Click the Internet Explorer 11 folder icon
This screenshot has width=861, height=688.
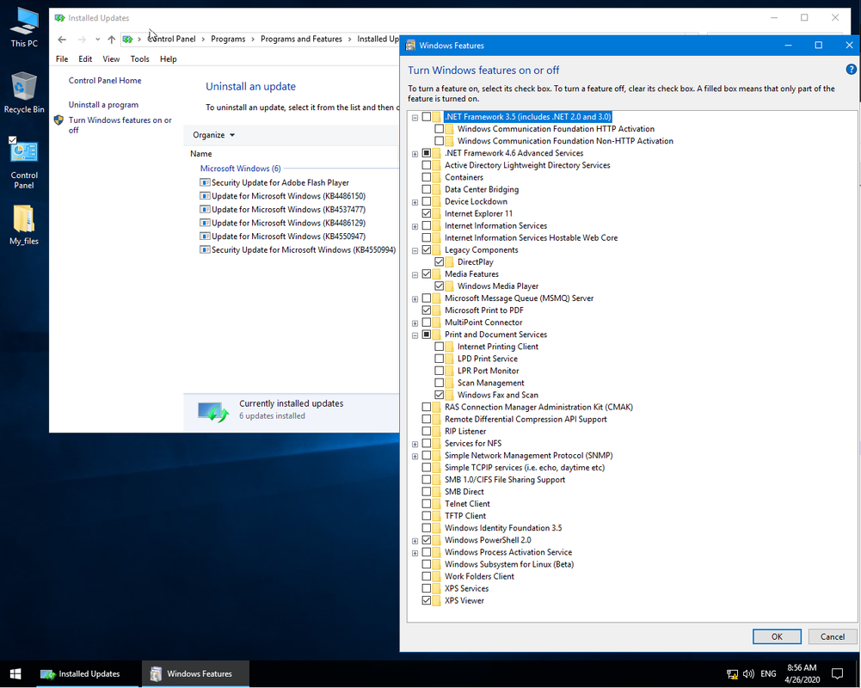[437, 213]
